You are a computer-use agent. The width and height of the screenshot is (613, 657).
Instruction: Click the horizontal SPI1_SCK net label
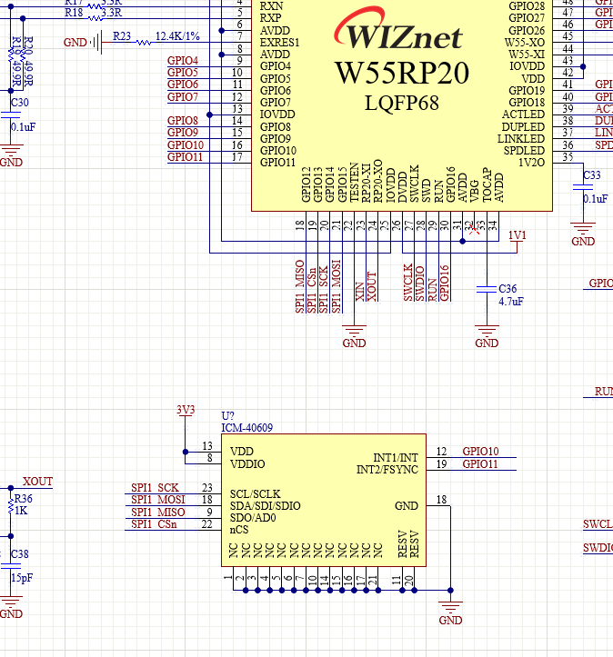[x=155, y=488]
